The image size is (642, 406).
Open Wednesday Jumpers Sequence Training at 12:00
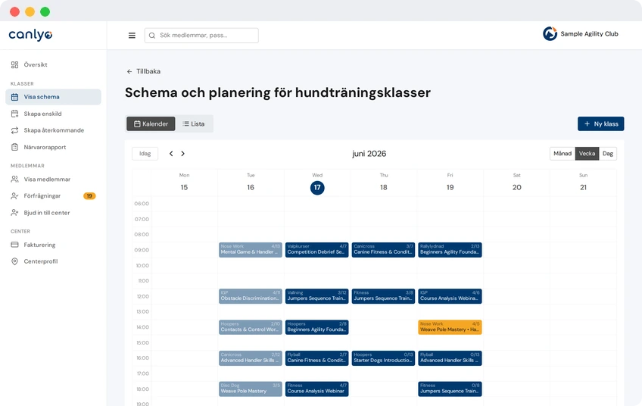click(x=317, y=296)
